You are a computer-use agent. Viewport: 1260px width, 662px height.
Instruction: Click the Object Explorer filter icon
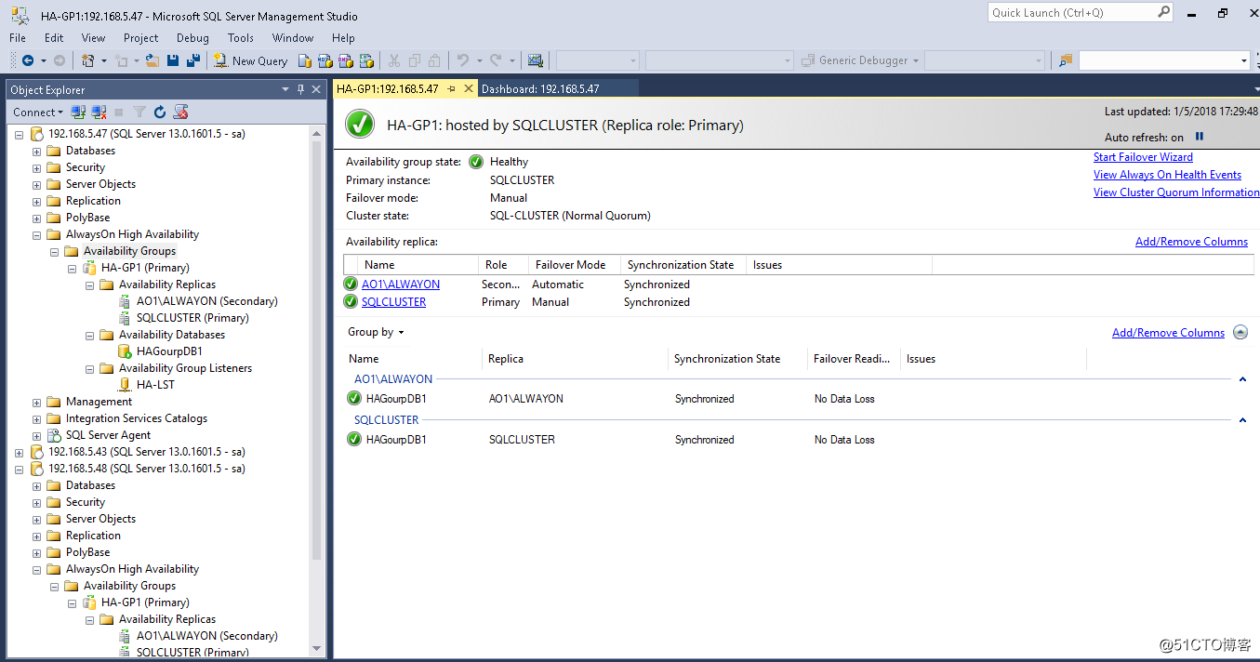tap(139, 112)
